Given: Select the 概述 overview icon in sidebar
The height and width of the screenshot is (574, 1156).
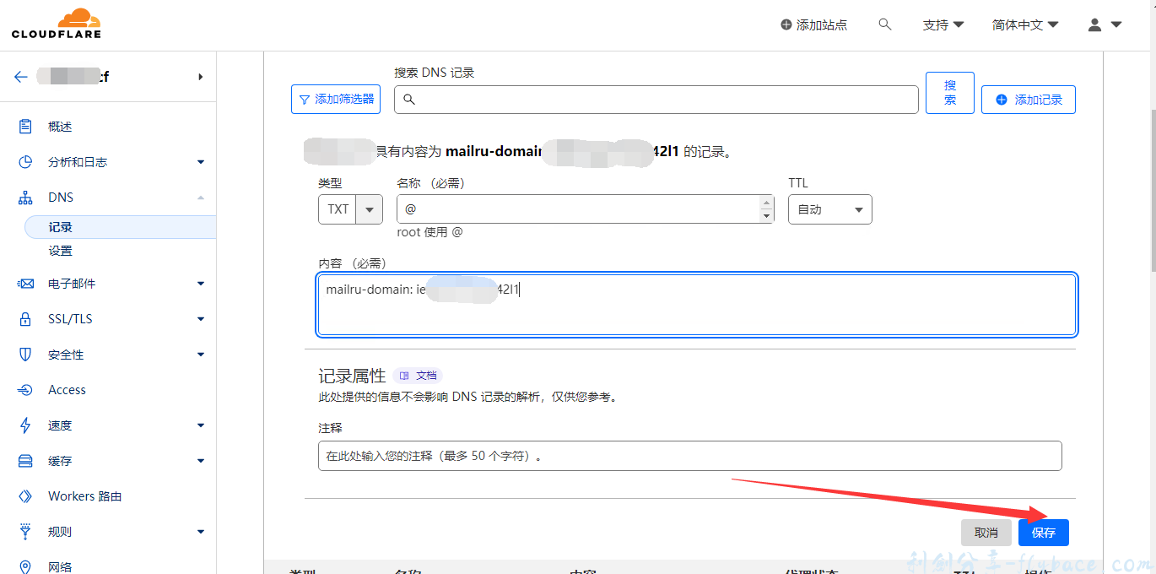Looking at the screenshot, I should click(x=24, y=126).
